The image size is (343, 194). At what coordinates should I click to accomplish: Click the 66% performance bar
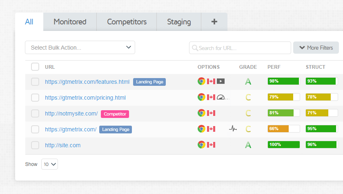(x=283, y=129)
